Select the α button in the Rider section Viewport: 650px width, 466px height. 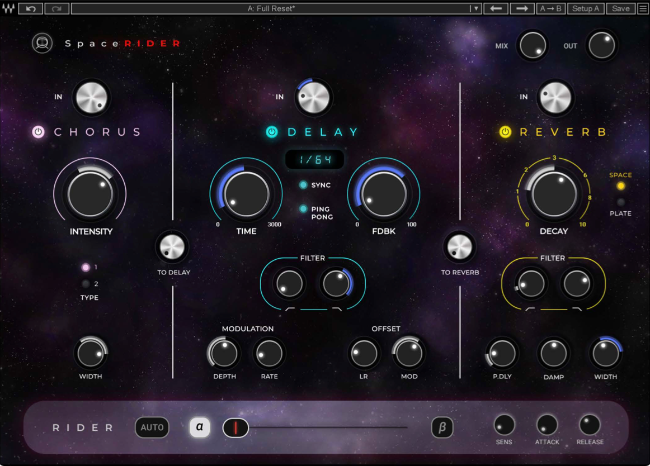pyautogui.click(x=200, y=427)
